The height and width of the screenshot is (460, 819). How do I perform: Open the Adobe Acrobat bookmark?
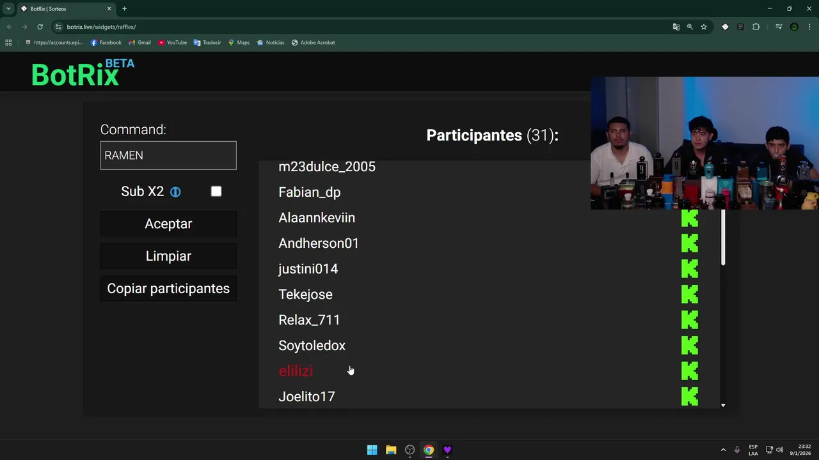(313, 43)
